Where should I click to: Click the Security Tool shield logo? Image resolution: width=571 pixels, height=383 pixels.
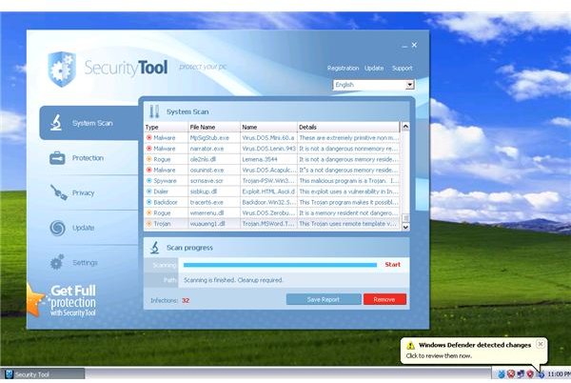click(62, 69)
